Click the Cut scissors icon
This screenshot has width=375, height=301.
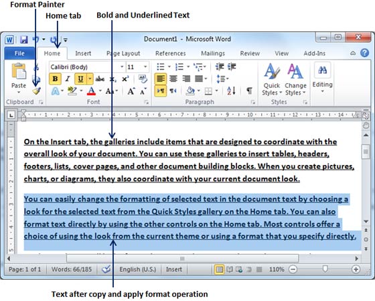[36, 68]
